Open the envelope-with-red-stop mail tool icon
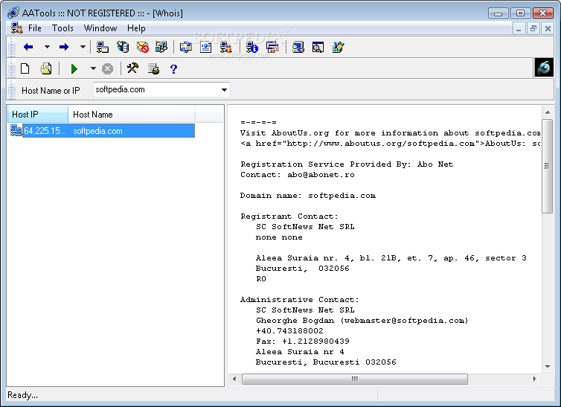The image size is (561, 407). pos(143,47)
